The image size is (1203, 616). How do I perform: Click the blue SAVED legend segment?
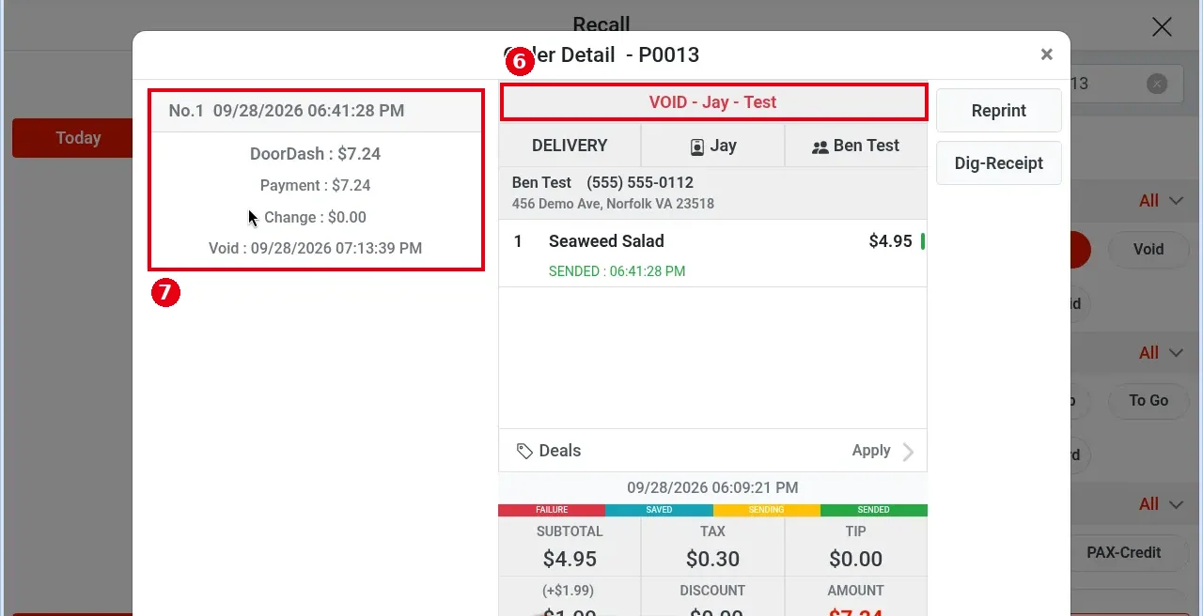(x=659, y=510)
